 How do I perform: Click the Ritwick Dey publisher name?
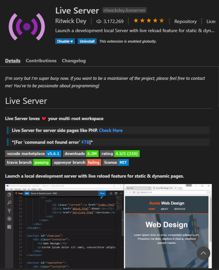tap(71, 21)
